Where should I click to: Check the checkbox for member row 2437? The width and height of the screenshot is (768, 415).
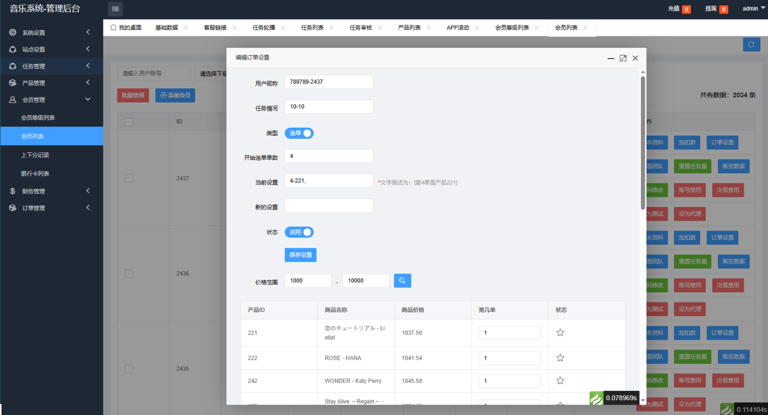click(x=129, y=178)
